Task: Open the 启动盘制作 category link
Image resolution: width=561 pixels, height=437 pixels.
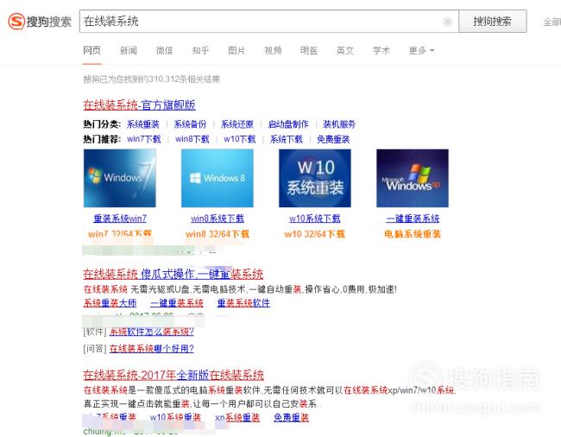Action: click(x=288, y=124)
